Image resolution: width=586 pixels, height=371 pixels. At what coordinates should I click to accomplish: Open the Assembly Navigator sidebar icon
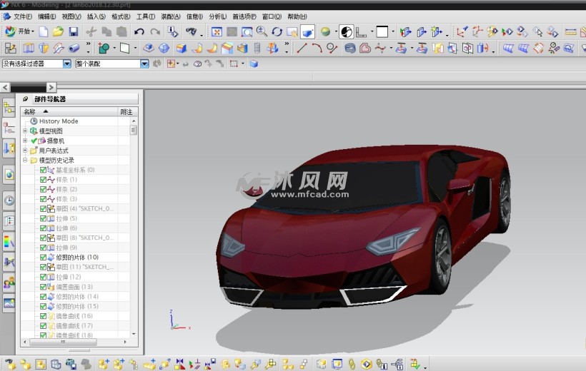(x=9, y=108)
